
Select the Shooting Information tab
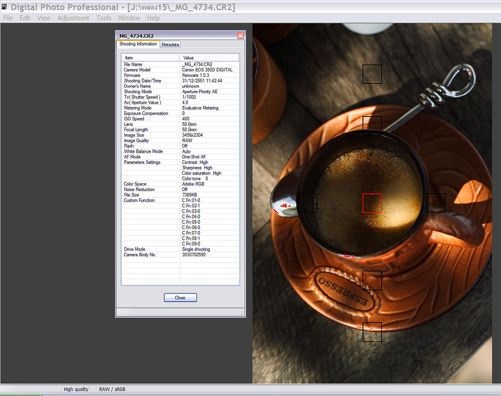[138, 44]
